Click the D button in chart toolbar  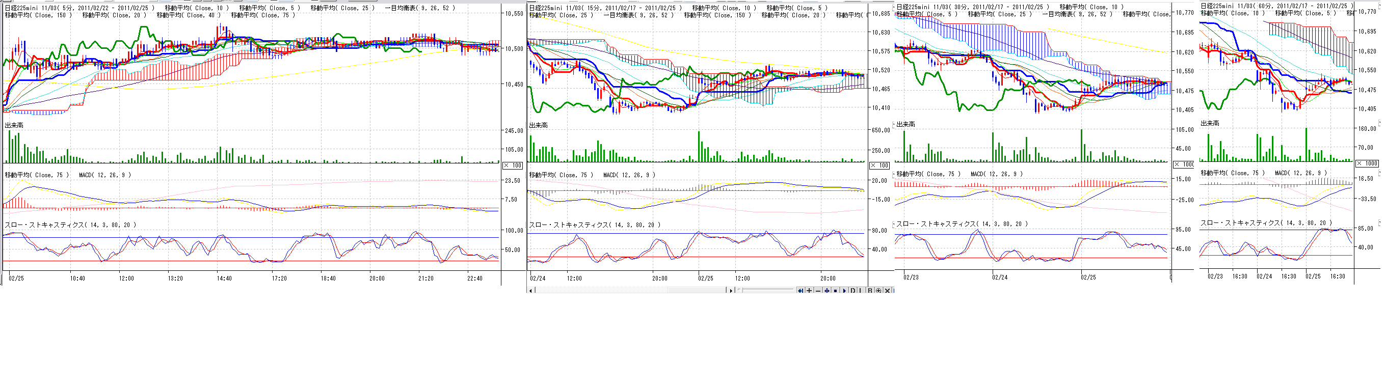(x=853, y=291)
